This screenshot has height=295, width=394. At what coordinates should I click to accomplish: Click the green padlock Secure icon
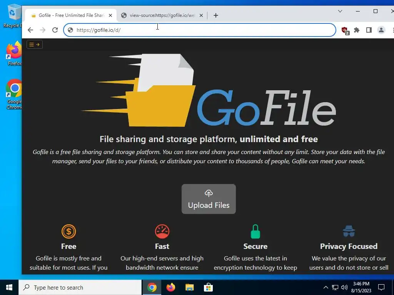[255, 231]
